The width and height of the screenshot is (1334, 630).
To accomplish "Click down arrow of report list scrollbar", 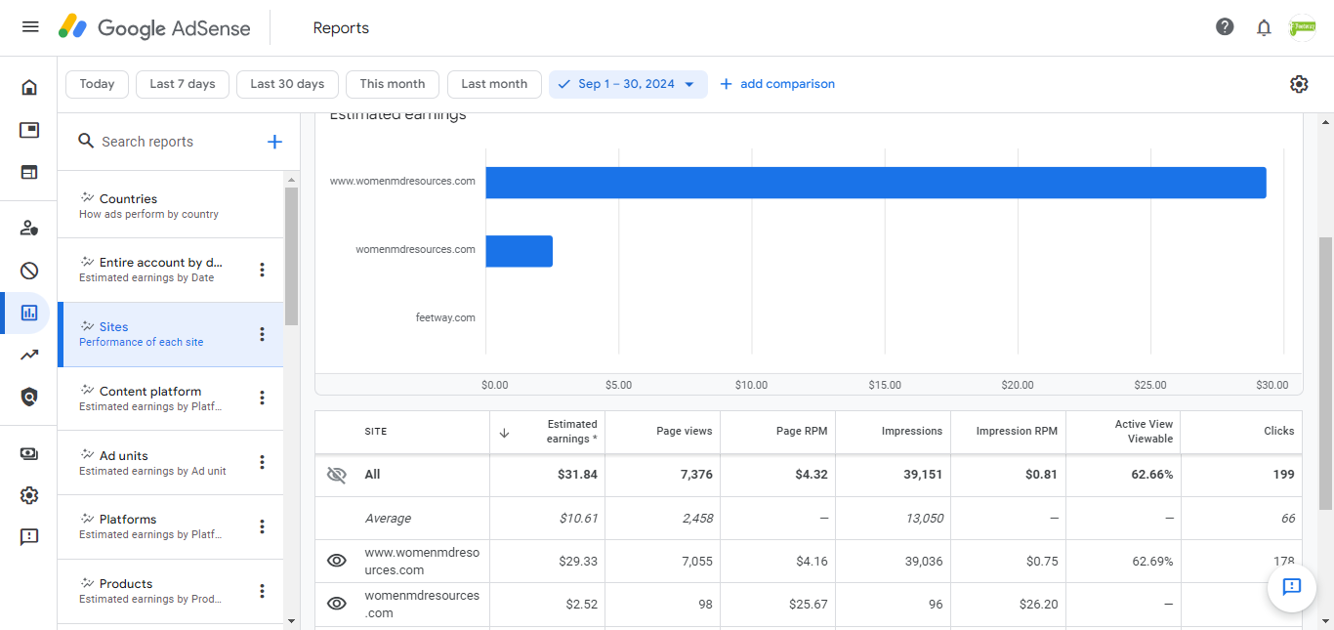I will (x=291, y=620).
